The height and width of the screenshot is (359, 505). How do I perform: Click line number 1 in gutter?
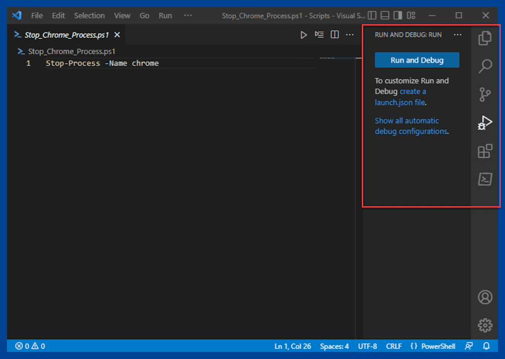click(28, 63)
